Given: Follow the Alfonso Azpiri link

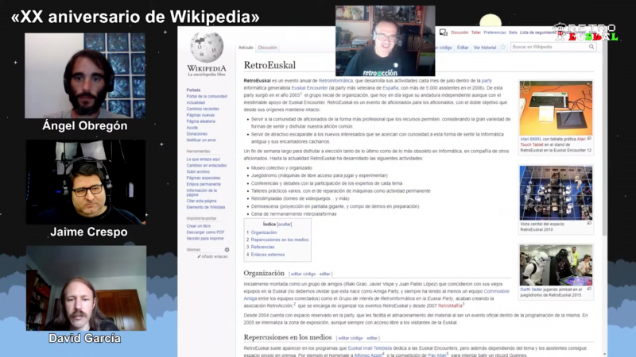Looking at the screenshot, I should tap(368, 355).
